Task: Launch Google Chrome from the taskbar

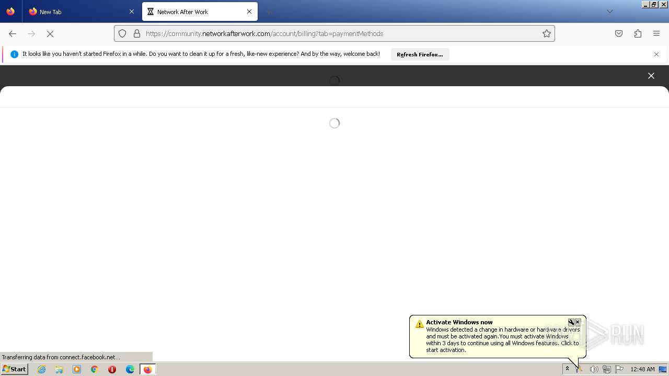Action: pos(95,369)
